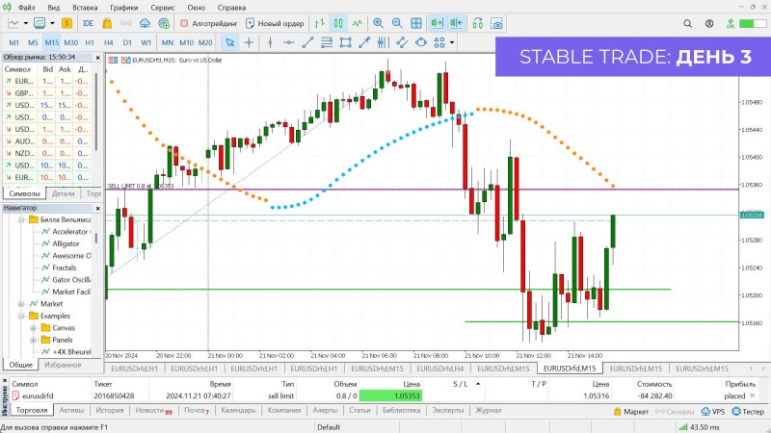Close the Navigator panel

pyautogui.click(x=97, y=208)
